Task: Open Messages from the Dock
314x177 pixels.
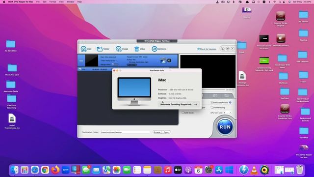Action: pyautogui.click(x=86, y=170)
